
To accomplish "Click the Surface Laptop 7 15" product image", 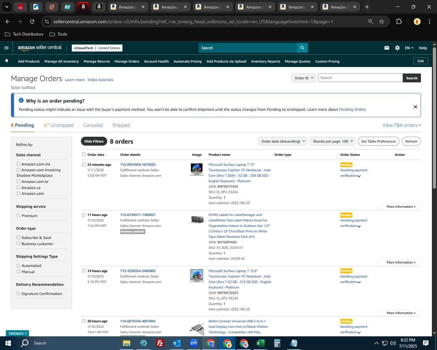I will (197, 169).
